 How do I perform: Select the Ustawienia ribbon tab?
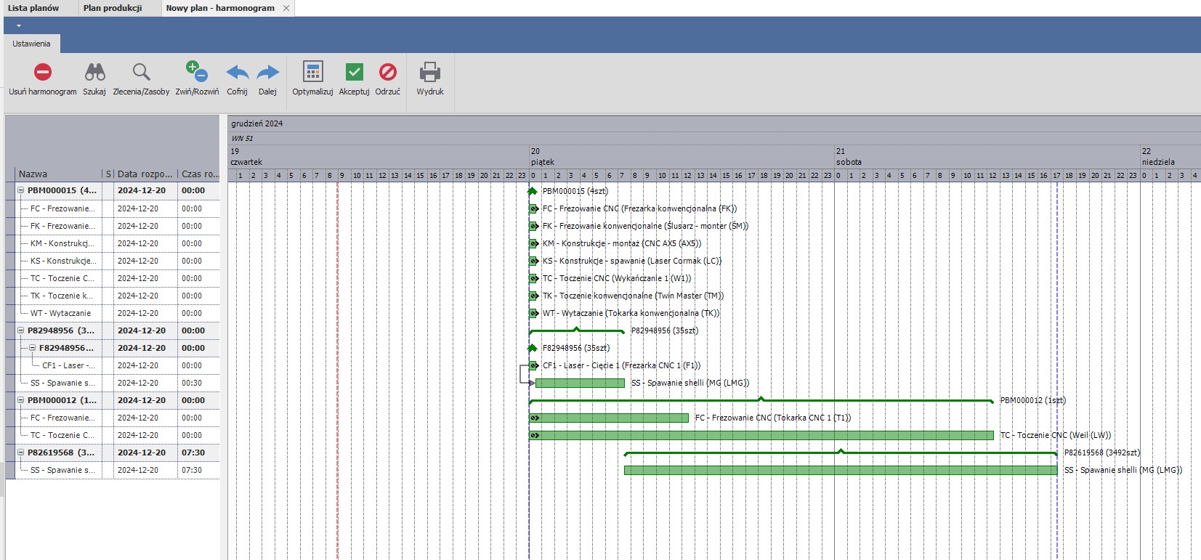click(x=31, y=44)
